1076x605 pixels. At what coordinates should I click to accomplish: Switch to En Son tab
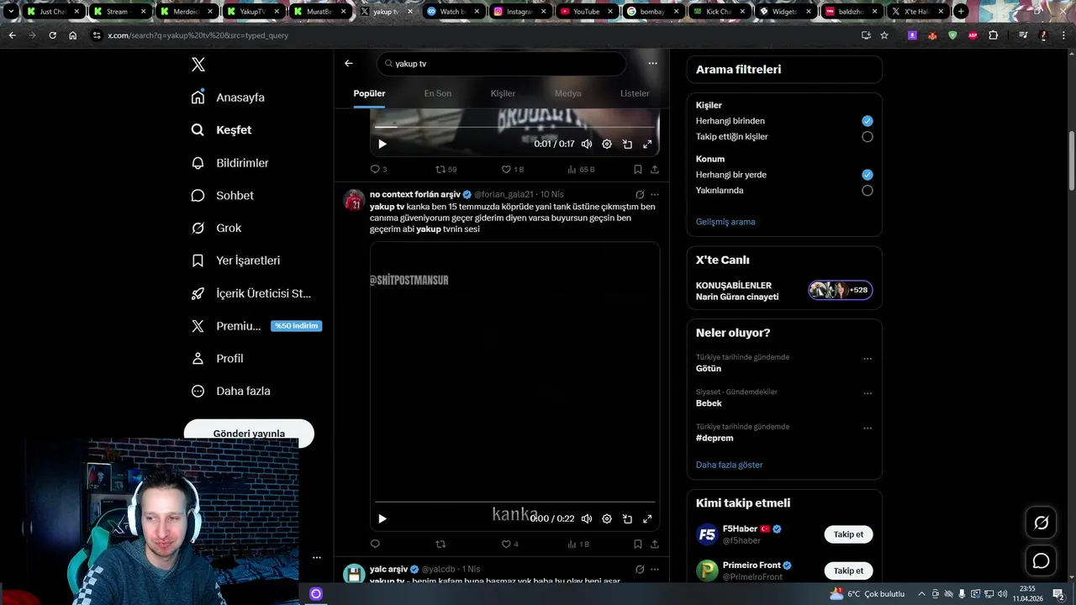[437, 93]
